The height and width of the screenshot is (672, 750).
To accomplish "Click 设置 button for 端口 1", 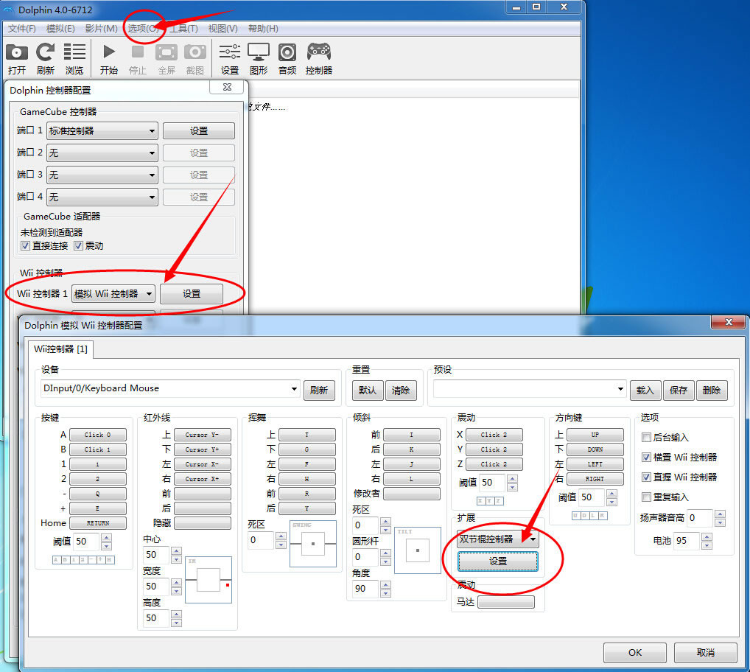I will coord(198,130).
